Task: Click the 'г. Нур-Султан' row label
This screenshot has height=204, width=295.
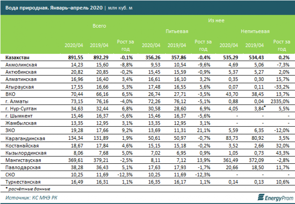Action: [22, 108]
